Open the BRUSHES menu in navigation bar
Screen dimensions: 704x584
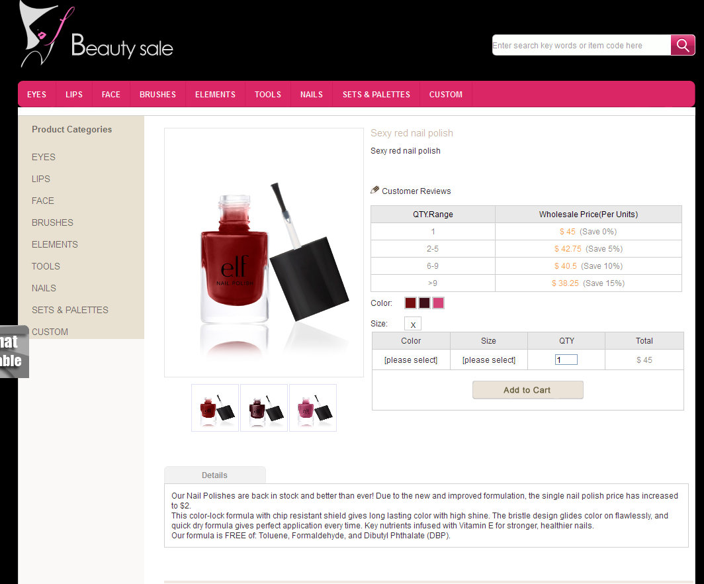(157, 94)
